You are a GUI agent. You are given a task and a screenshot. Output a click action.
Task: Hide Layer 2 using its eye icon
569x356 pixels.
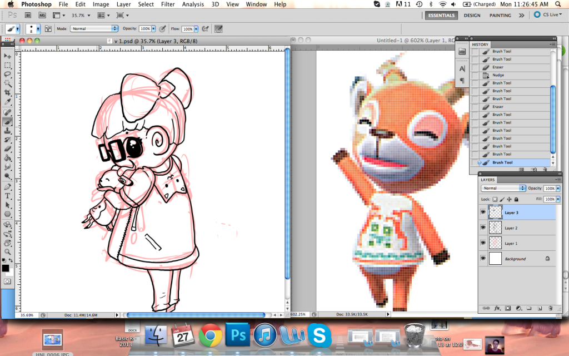483,228
